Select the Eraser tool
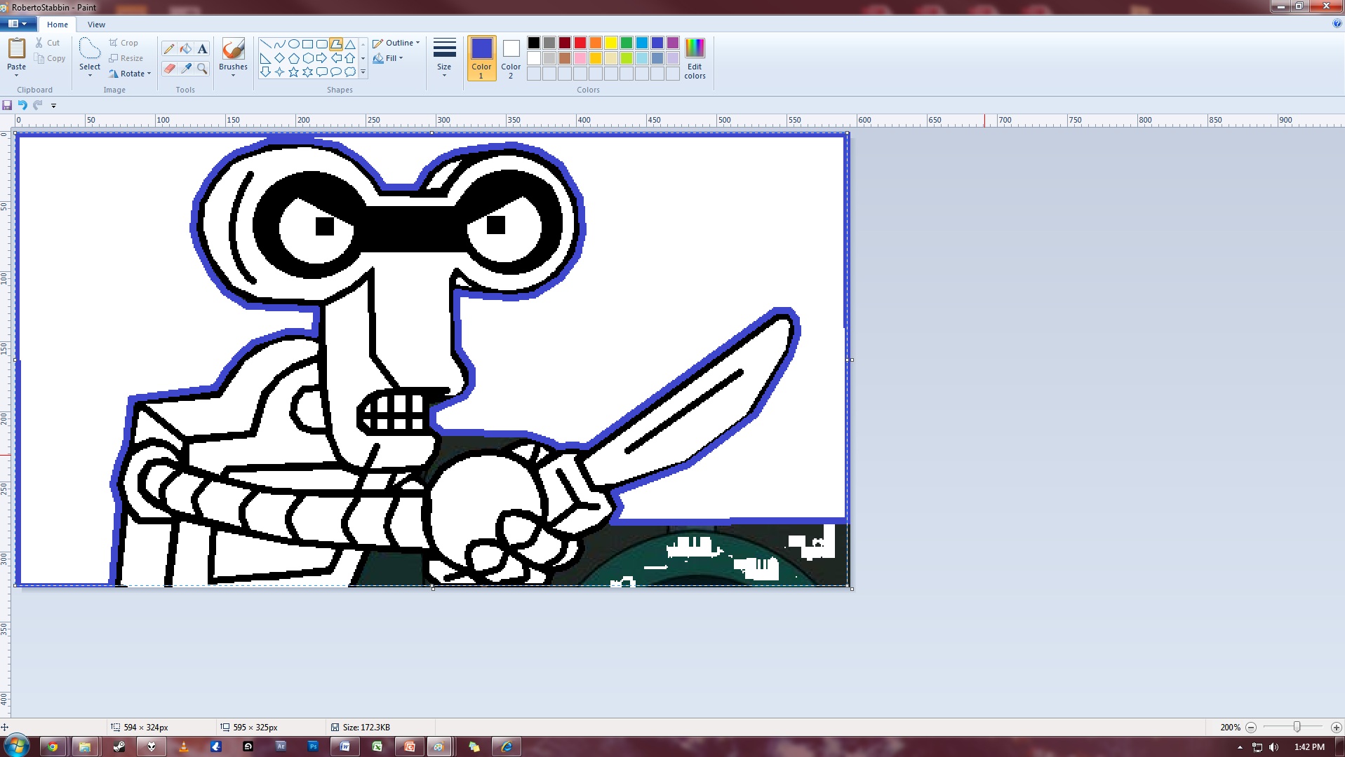1345x757 pixels. click(x=168, y=68)
